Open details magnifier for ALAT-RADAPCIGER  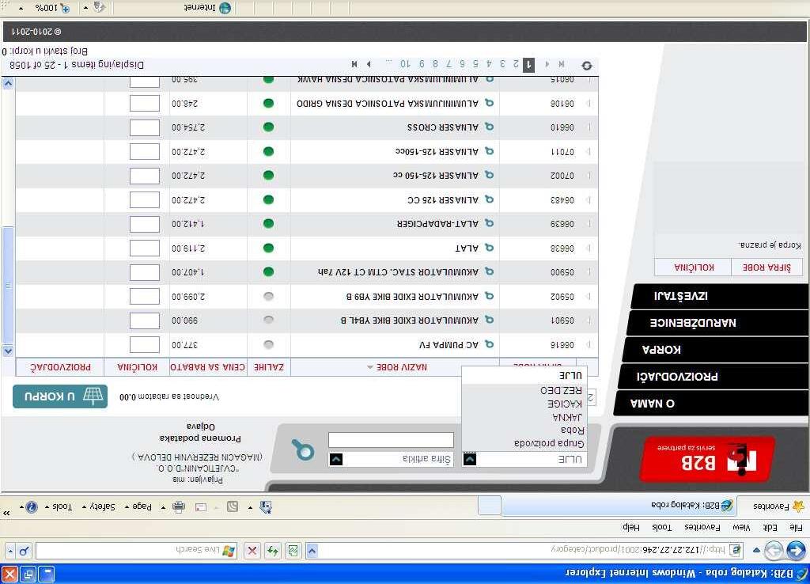pos(489,223)
